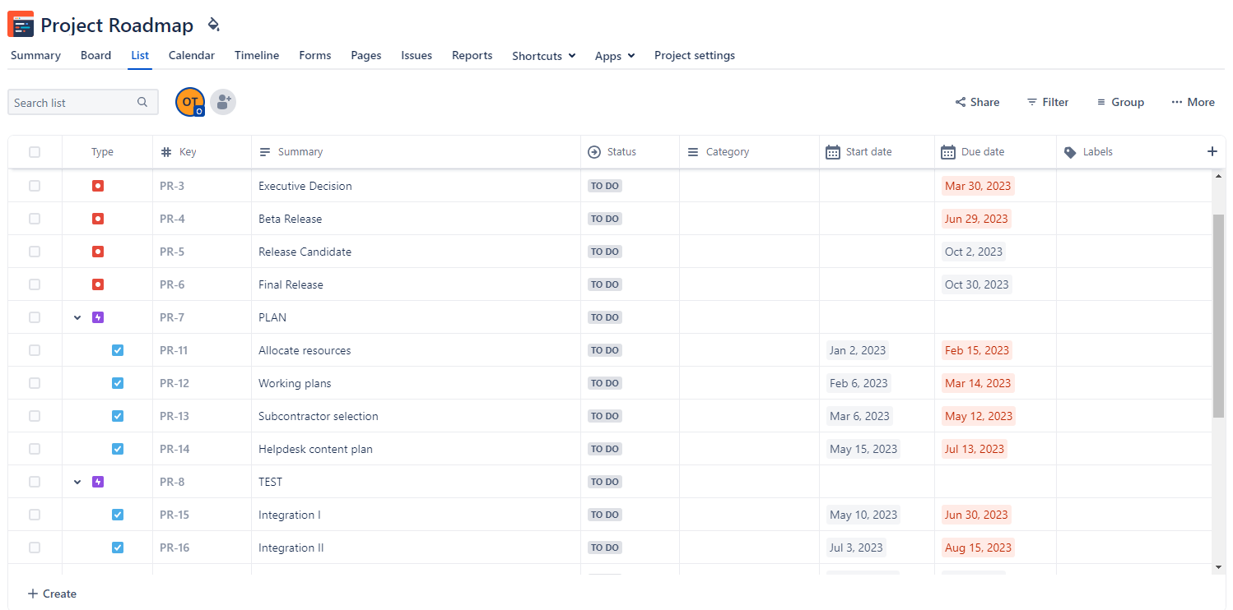Open the Apps dropdown menu
The width and height of the screenshot is (1233, 610).
point(614,55)
